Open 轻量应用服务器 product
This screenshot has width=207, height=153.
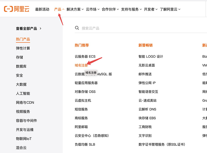pos(86,83)
